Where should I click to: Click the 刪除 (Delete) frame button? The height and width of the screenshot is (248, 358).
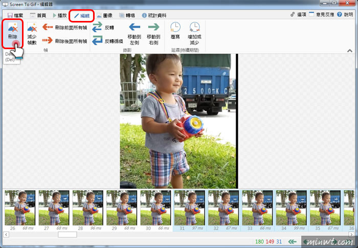[13, 33]
